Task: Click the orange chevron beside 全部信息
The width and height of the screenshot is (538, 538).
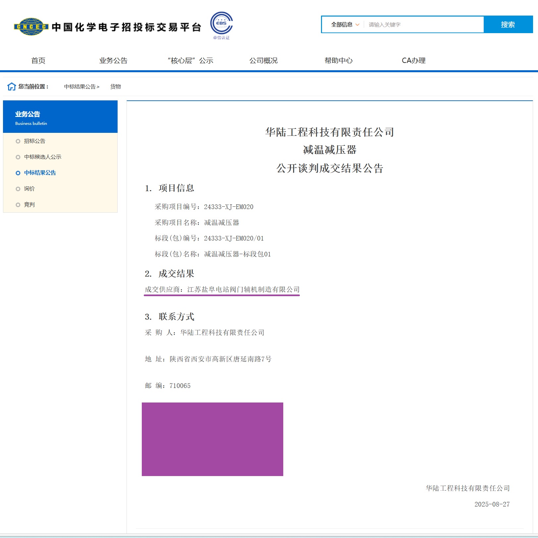Action: tap(357, 25)
